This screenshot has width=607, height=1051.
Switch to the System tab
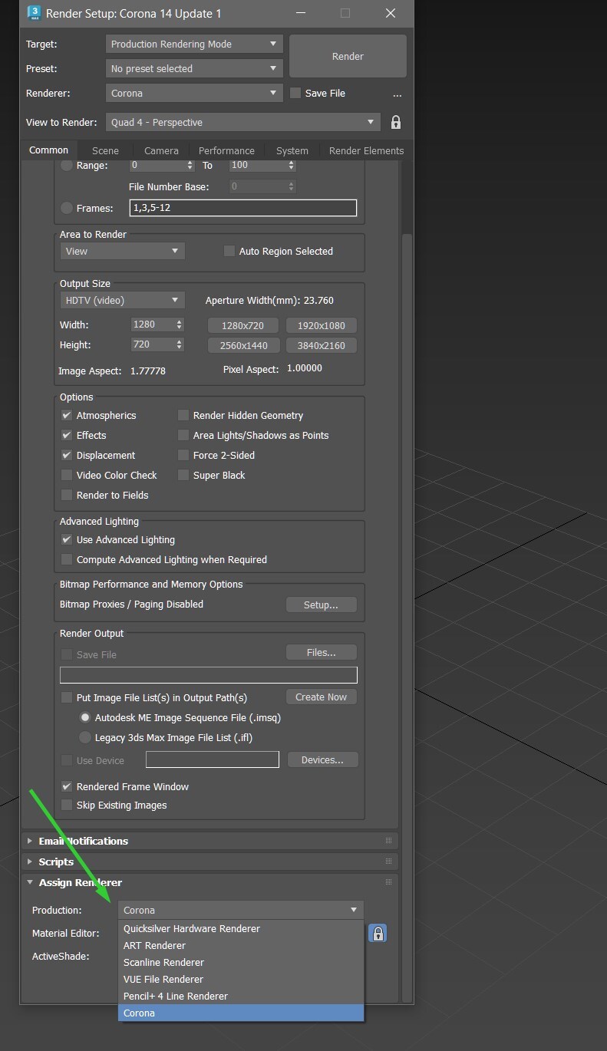(x=292, y=150)
